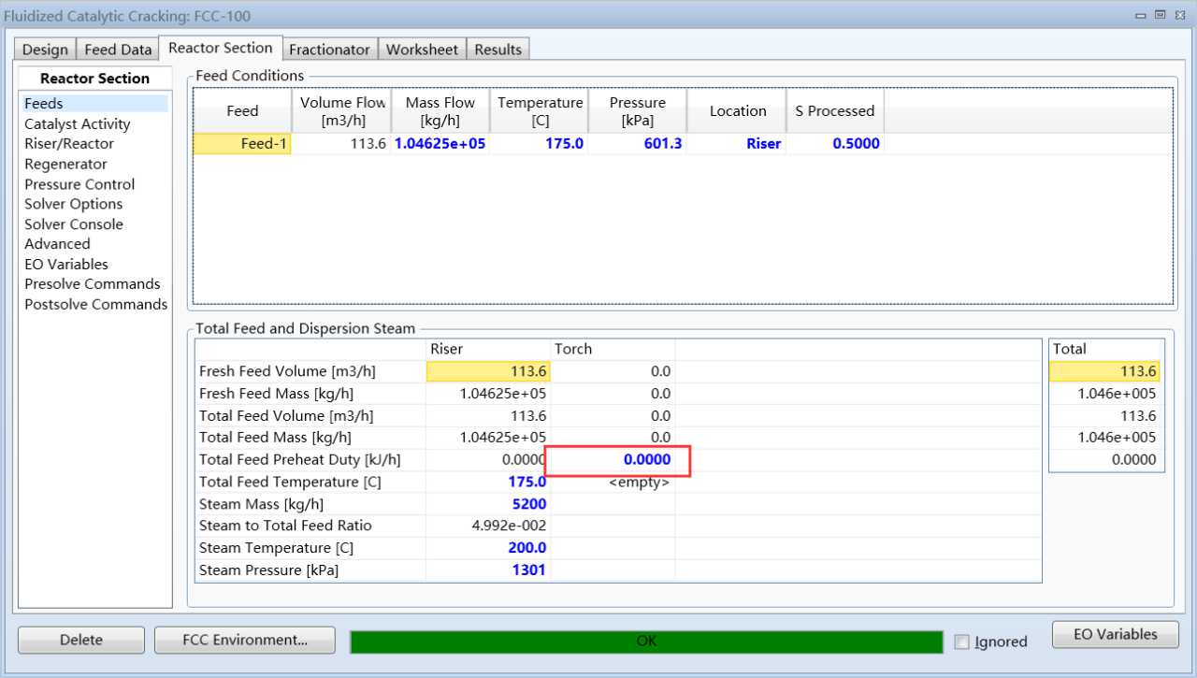Open the Feed Data tab
Screen dimensions: 1197x678
point(118,50)
